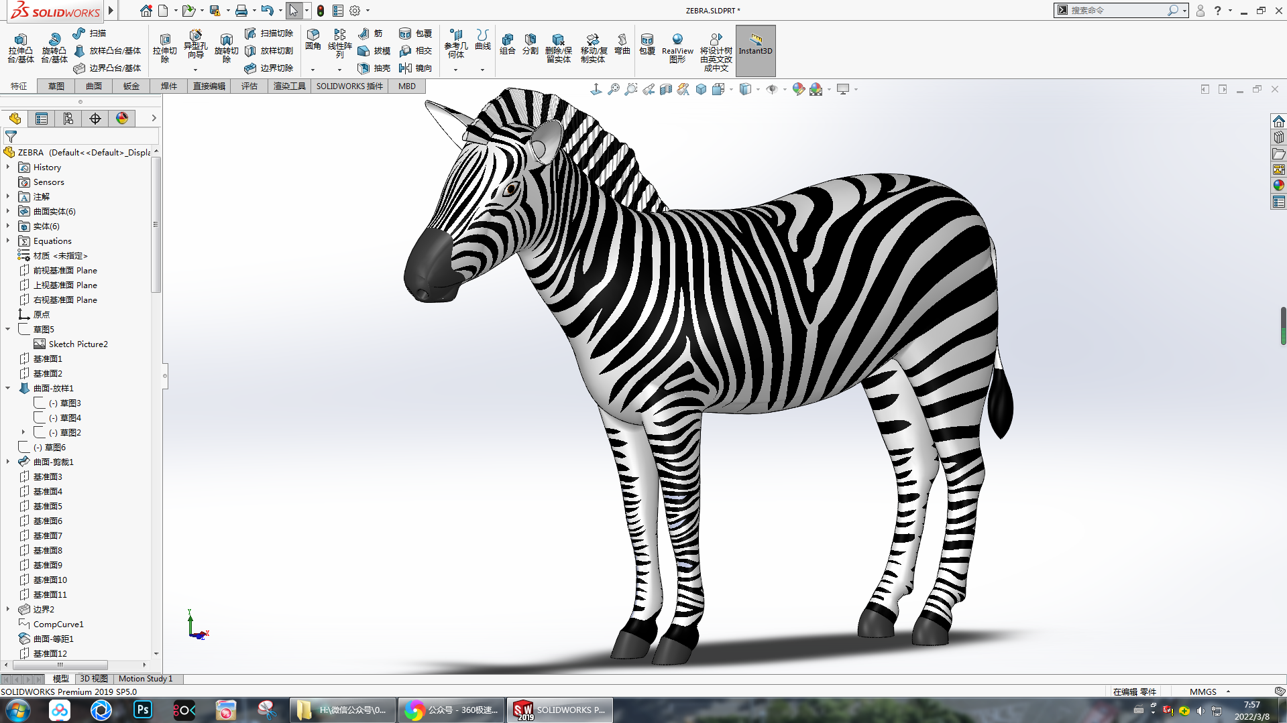Click the feature tree vertical scrollbar thumb
This screenshot has width=1287, height=723.
click(x=156, y=224)
